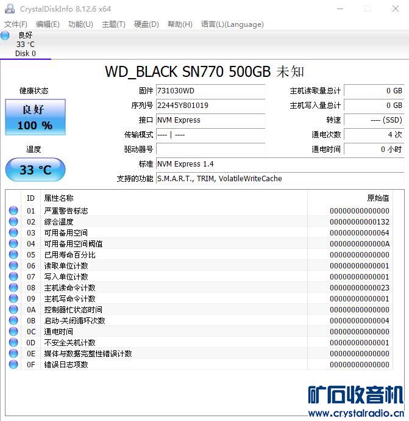Select the 不安全关机计数 attribute name

point(69,343)
